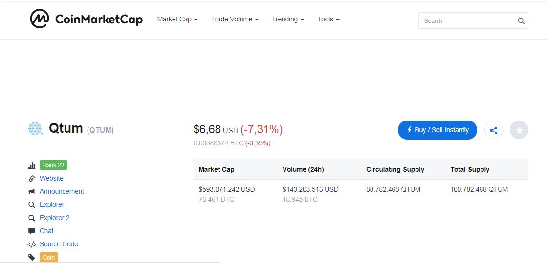Click the megaphone icon beside Announcement
This screenshot has width=547, height=263.
tap(32, 192)
